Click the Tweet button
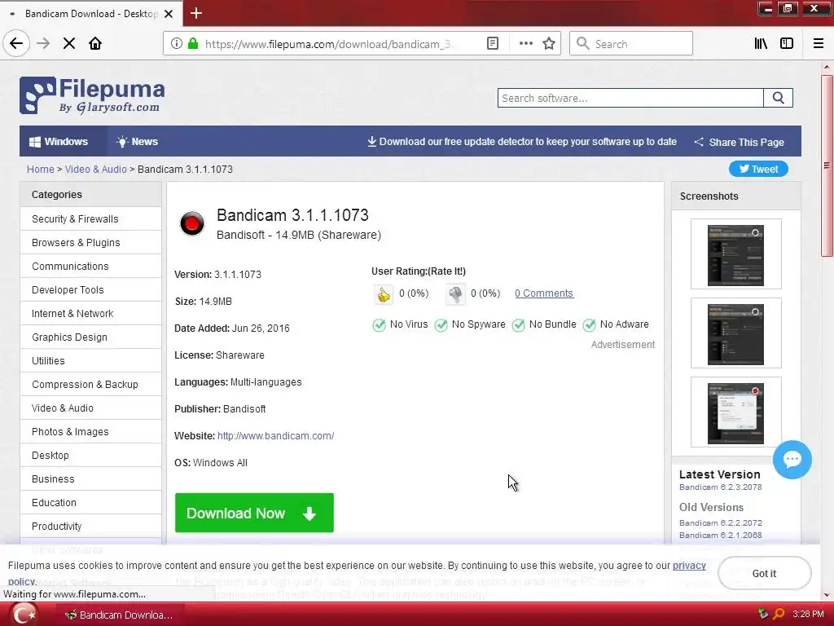Screen dimensions: 834x626 coord(758,170)
